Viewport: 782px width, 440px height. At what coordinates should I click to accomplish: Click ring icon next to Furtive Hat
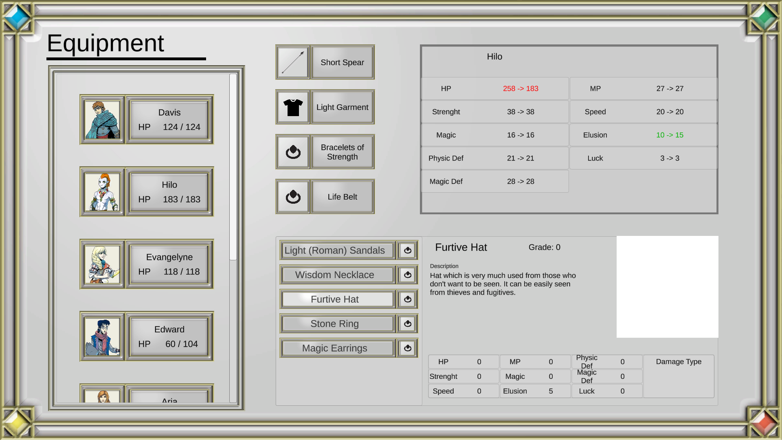408,299
